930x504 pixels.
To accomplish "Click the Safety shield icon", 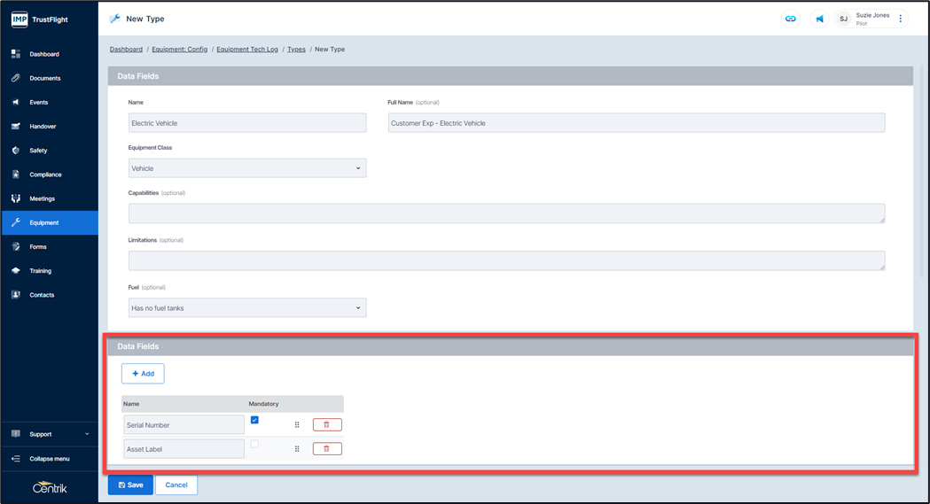I will coord(16,151).
